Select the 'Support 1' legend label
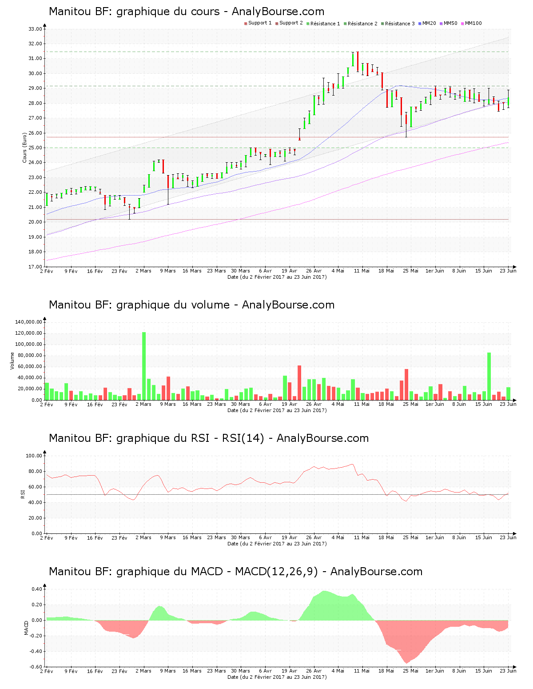This screenshot has height=689, width=533. 260,23
